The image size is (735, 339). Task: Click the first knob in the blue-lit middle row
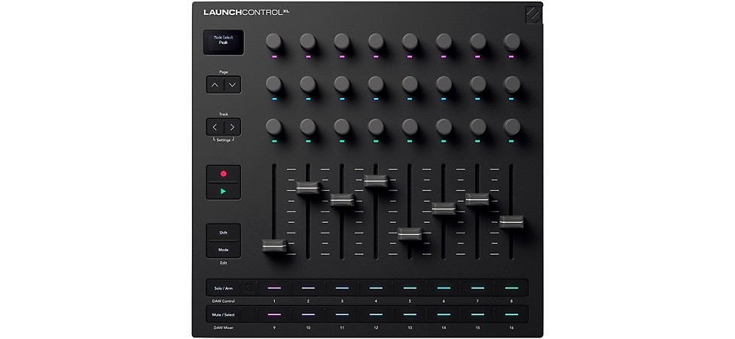pyautogui.click(x=274, y=84)
